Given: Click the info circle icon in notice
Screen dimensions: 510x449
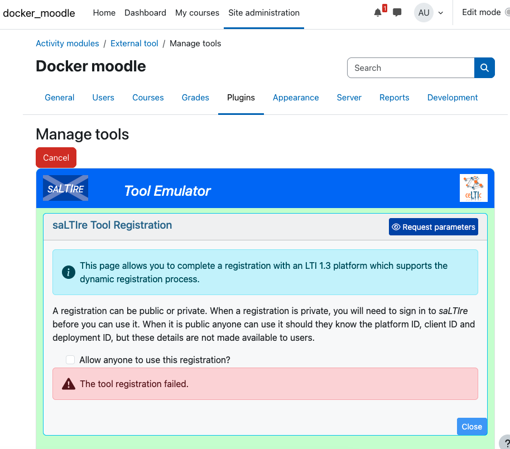Looking at the screenshot, I should pos(68,272).
